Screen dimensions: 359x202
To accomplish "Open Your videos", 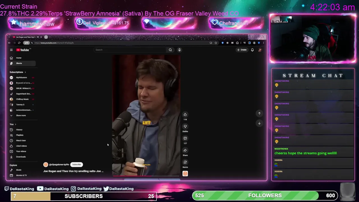I will (x=22, y=151).
